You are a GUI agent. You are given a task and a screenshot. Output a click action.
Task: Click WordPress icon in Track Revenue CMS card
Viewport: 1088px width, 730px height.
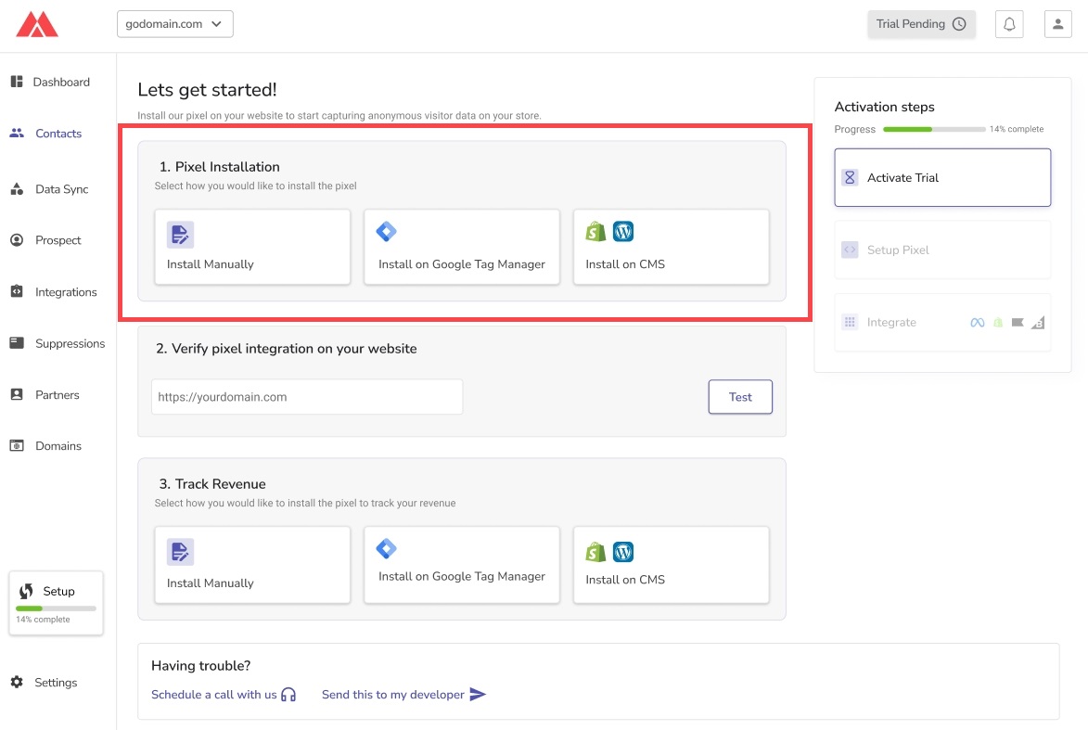click(623, 552)
